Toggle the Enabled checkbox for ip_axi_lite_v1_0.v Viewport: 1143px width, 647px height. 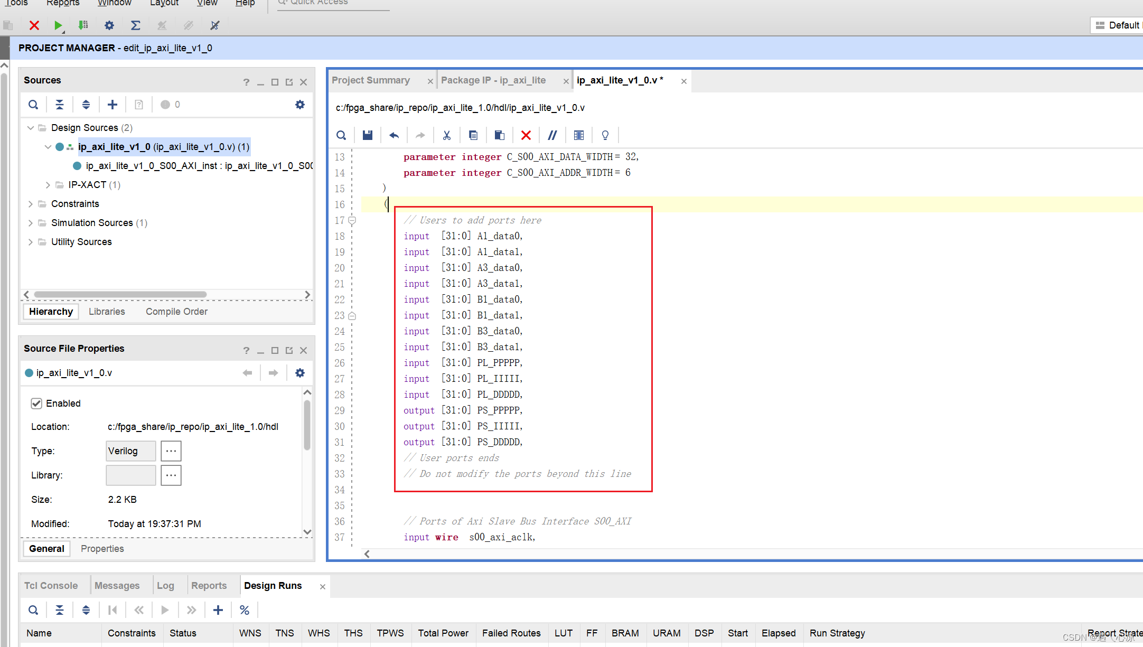[36, 403]
